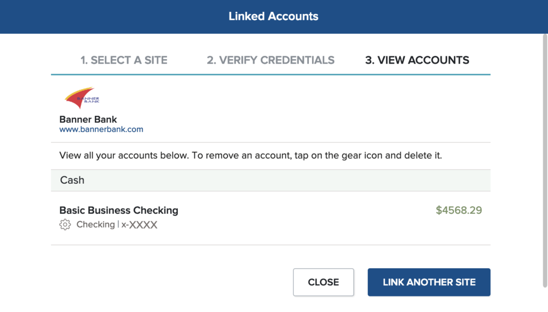
Task: Collapse the Cash section header
Action: pyautogui.click(x=270, y=180)
